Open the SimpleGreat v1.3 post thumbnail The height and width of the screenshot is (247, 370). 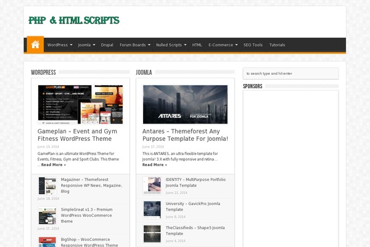click(x=47, y=216)
